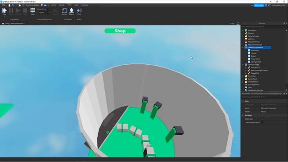
Task: Click the Chat bubble icon in Explorer
Action: [246, 87]
